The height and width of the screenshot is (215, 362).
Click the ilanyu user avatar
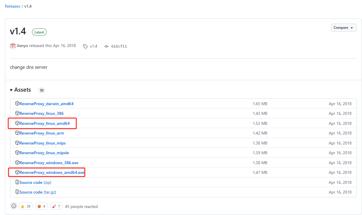[13, 46]
